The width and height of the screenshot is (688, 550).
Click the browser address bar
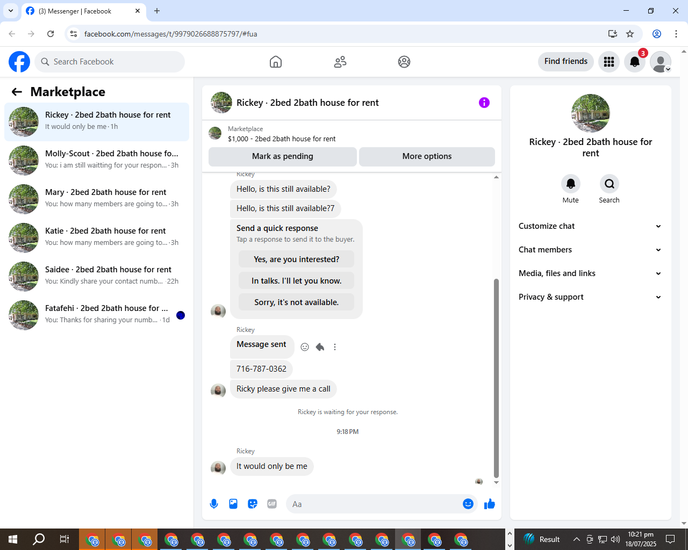343,34
